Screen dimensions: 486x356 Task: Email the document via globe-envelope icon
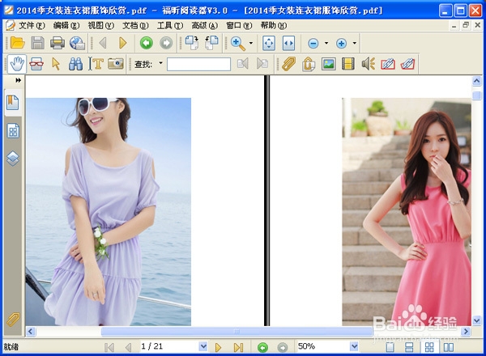pos(77,43)
